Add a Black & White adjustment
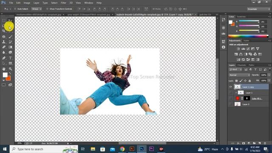This screenshot has width=272, height=153. click(246, 54)
